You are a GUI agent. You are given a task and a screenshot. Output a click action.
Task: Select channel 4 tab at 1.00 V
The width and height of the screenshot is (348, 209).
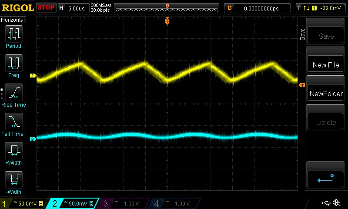[175, 203]
